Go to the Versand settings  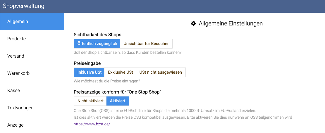[x=32, y=56]
